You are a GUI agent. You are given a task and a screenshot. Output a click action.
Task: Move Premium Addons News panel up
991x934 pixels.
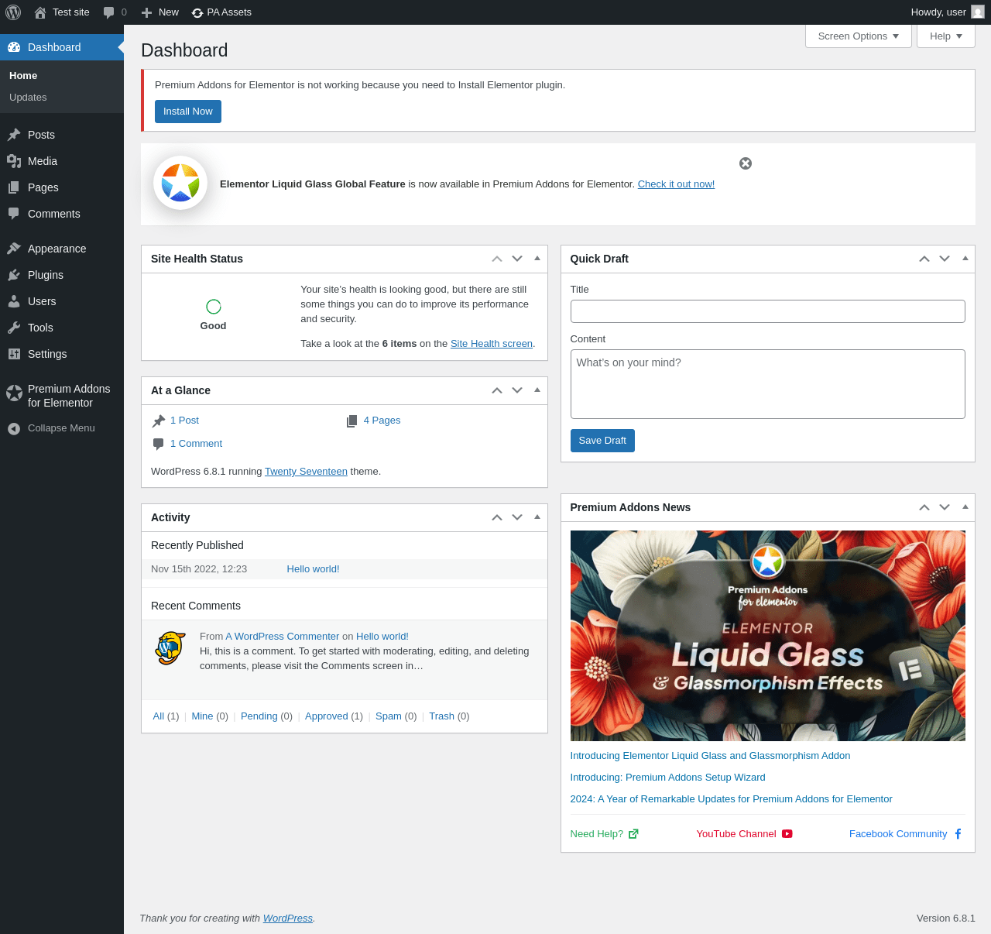click(x=924, y=507)
